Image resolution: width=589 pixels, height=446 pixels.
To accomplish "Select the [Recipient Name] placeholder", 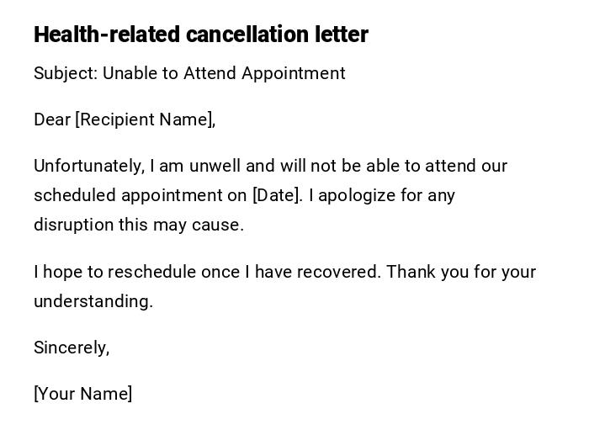I will pos(145,119).
